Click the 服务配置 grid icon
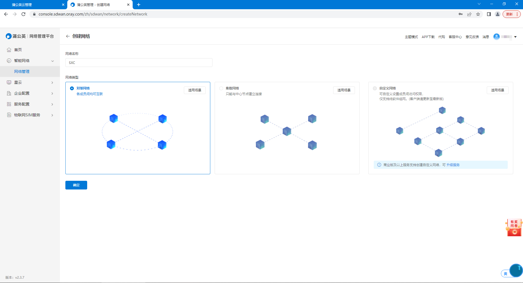The height and width of the screenshot is (283, 523). 9,104
